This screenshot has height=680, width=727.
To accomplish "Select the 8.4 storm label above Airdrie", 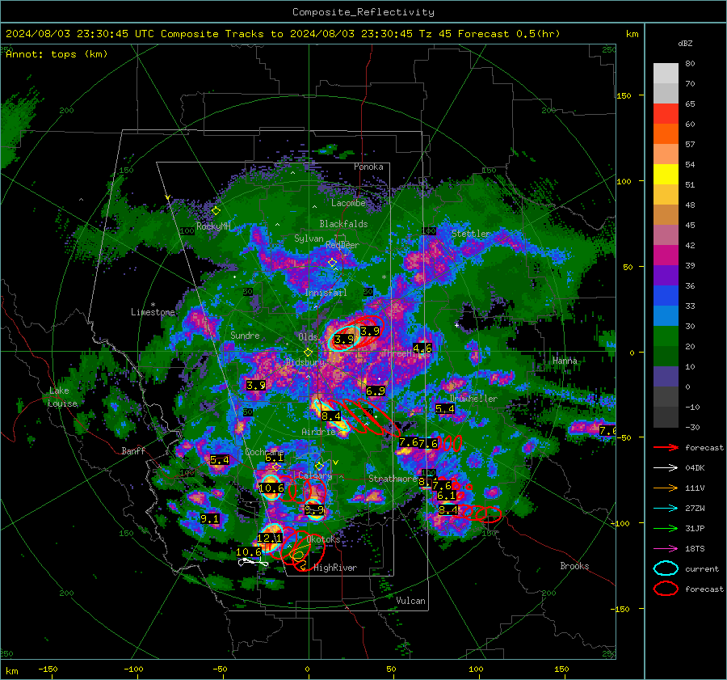I will click(330, 416).
